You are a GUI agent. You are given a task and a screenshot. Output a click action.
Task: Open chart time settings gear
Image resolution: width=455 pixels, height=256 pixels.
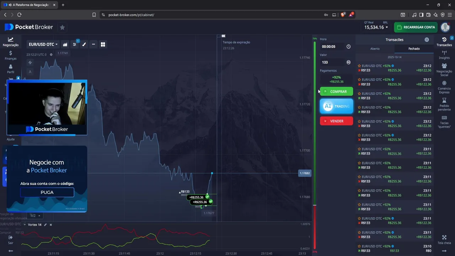(x=51, y=54)
